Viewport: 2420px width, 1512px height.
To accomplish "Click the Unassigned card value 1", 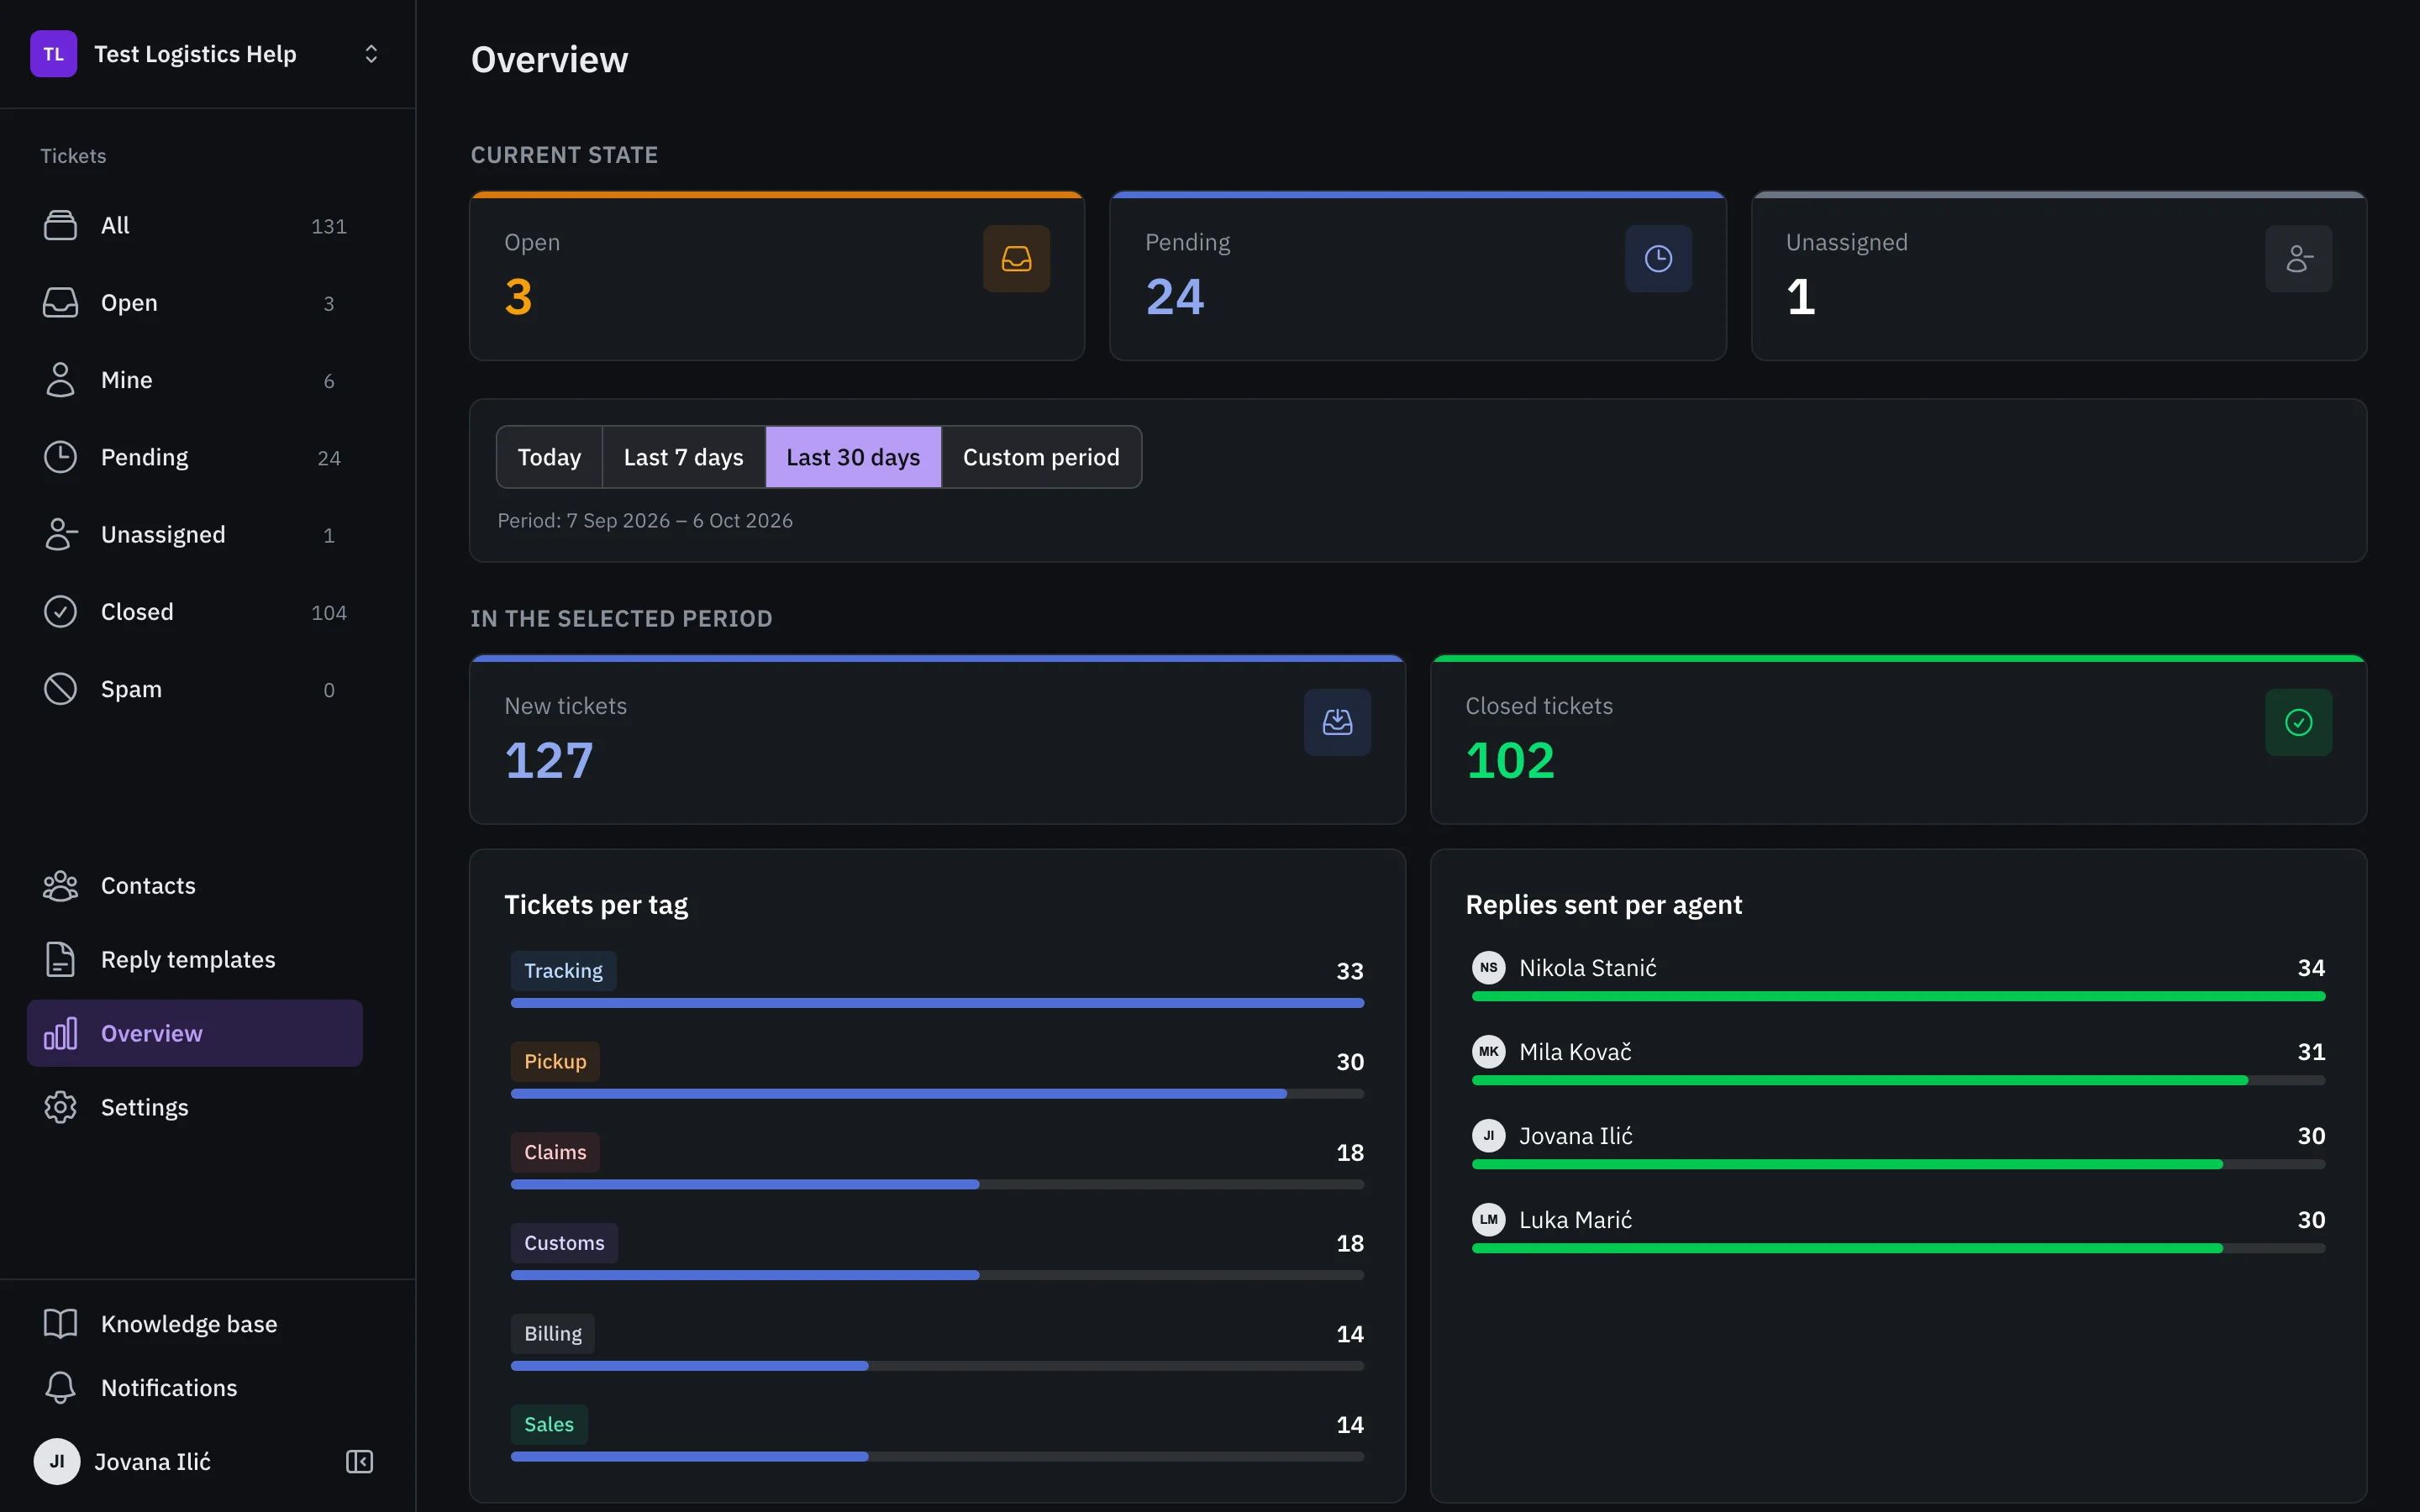I will pos(1800,297).
